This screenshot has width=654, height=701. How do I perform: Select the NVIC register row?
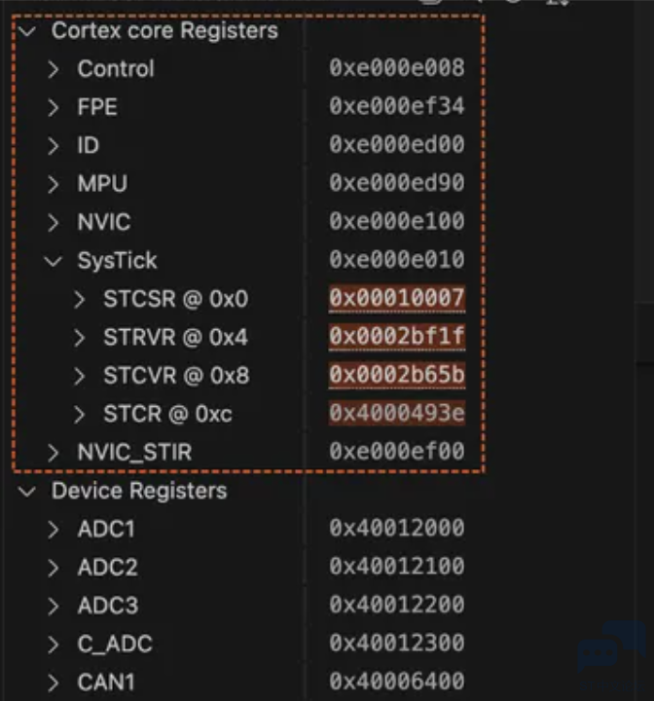coord(104,222)
